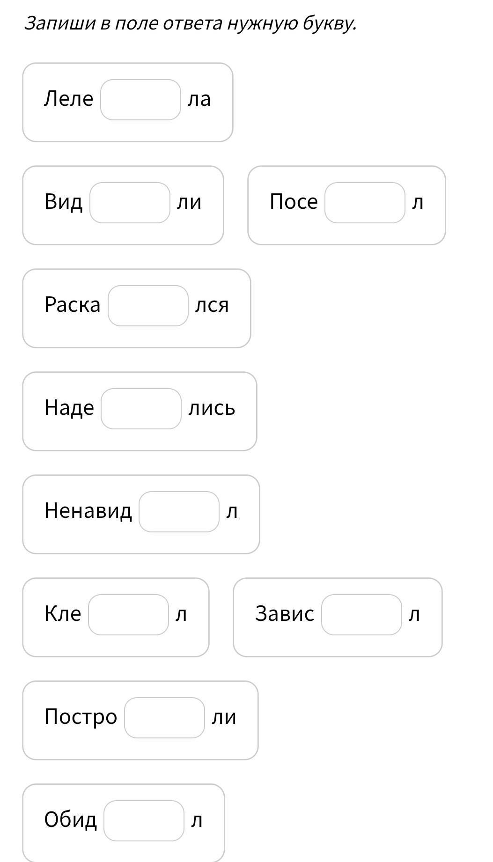Select the answer box in "Кле…л"
This screenshot has height=862, width=493.
(128, 615)
